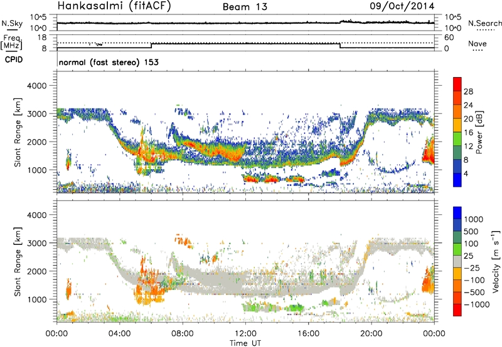Click the 16 value on power color bar
This screenshot has width=502, height=347.
(468, 133)
